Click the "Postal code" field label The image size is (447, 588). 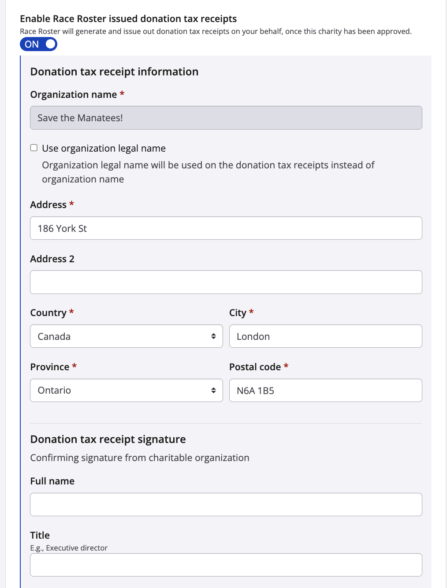255,367
